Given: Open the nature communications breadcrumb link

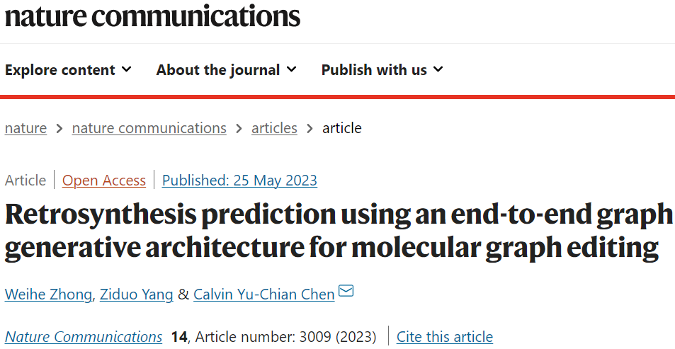Looking at the screenshot, I should point(149,128).
